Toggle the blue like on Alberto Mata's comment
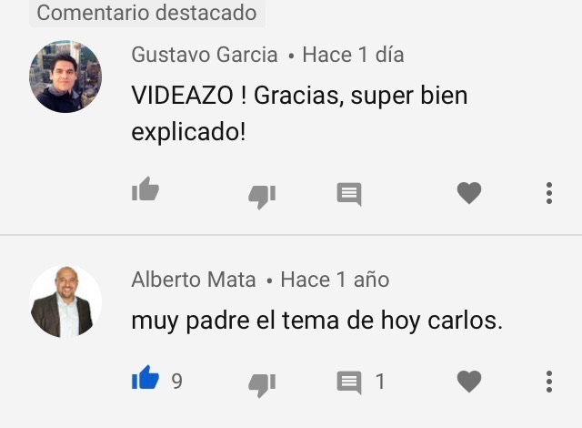Image resolution: width=582 pixels, height=428 pixels. (145, 378)
